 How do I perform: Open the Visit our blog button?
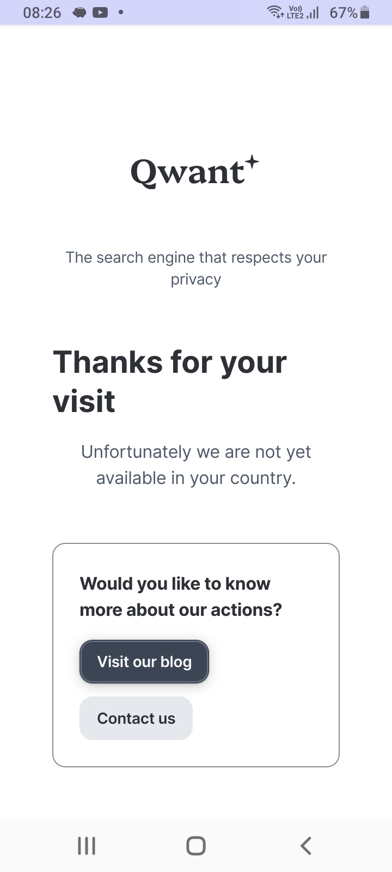pos(144,662)
